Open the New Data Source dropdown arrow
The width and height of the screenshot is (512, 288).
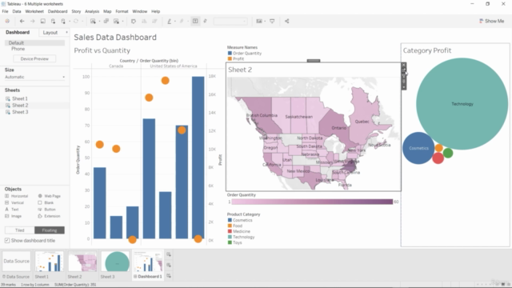click(x=70, y=22)
